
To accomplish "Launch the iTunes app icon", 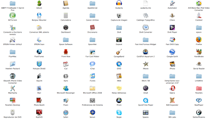I will 92,76.
